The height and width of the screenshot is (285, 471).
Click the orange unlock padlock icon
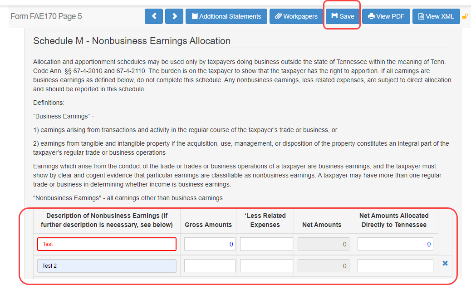465,17
